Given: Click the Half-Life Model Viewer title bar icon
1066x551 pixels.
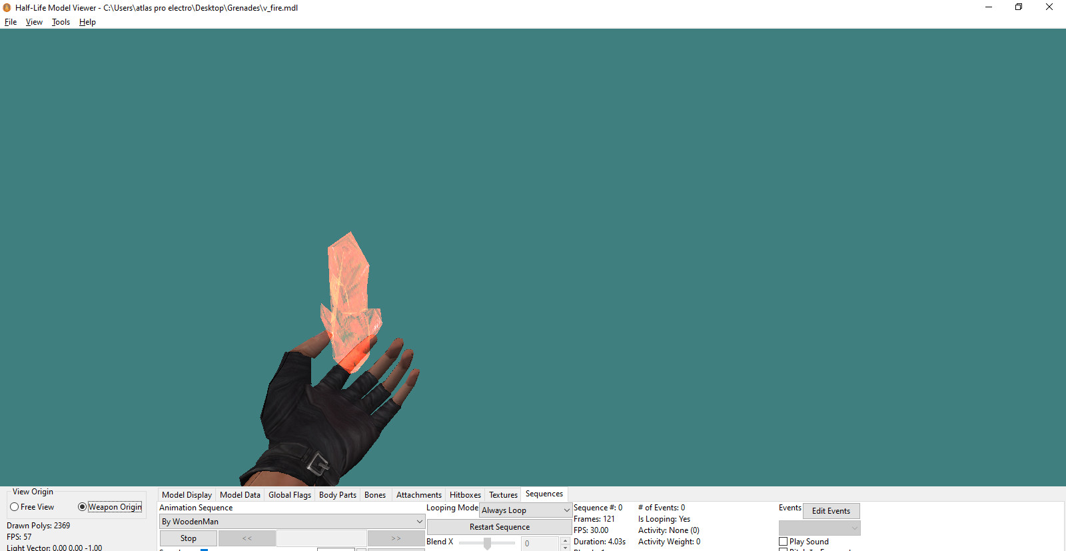Looking at the screenshot, I should (x=7, y=8).
